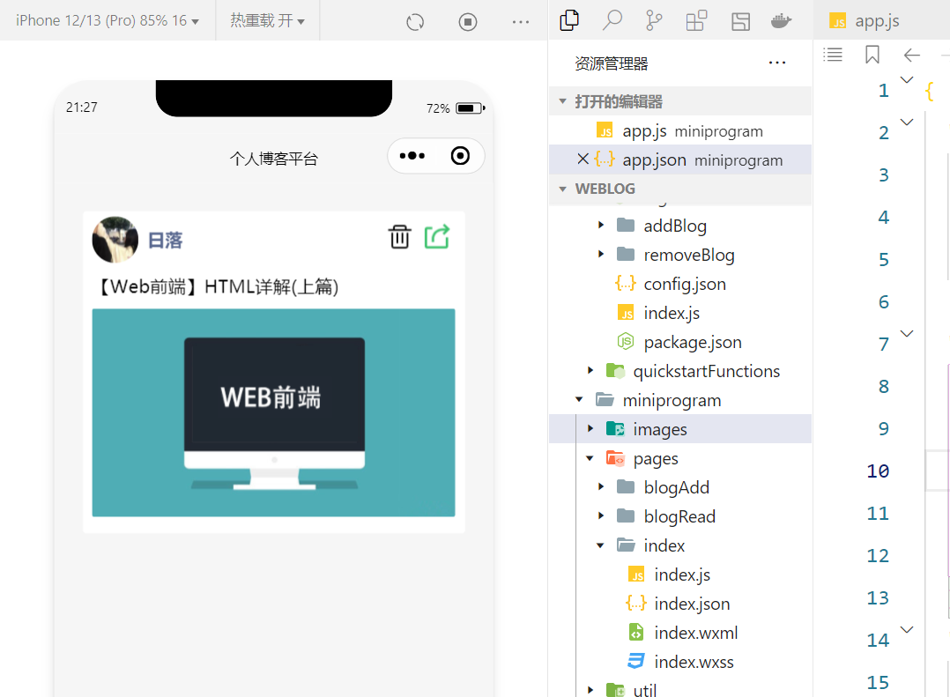Click line number 10 in editor gutter

[878, 471]
